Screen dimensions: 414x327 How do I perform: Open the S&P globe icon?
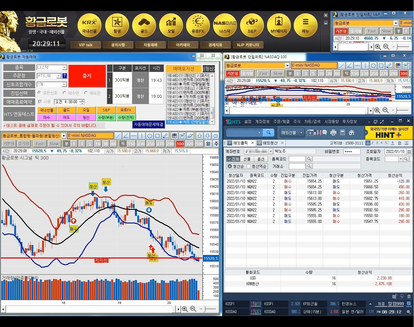tap(252, 26)
